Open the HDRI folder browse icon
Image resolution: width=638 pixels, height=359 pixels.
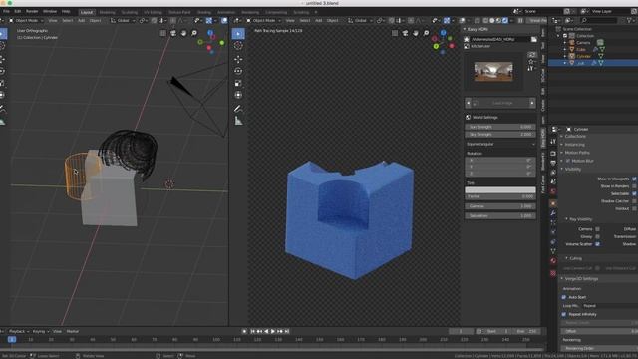click(534, 39)
